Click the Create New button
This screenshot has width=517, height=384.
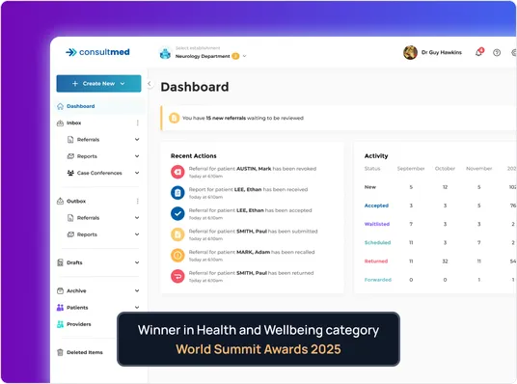click(x=98, y=84)
